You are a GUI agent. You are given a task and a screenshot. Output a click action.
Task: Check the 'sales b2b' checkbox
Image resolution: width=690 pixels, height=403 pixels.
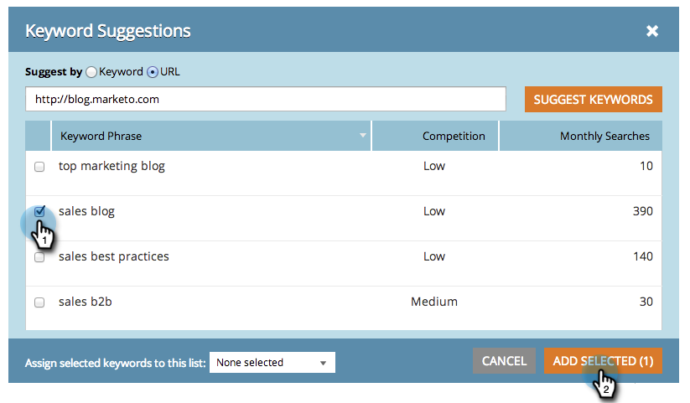click(x=39, y=302)
